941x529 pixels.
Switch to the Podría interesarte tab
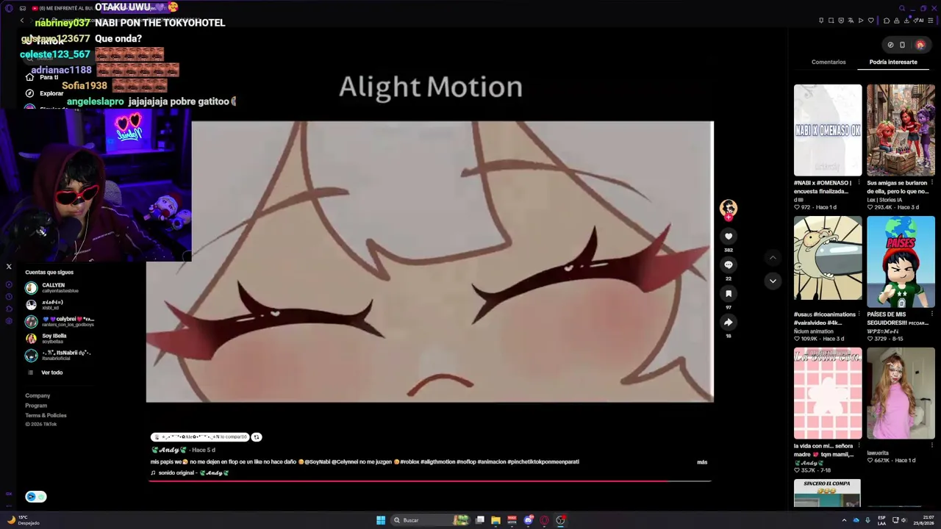point(893,62)
